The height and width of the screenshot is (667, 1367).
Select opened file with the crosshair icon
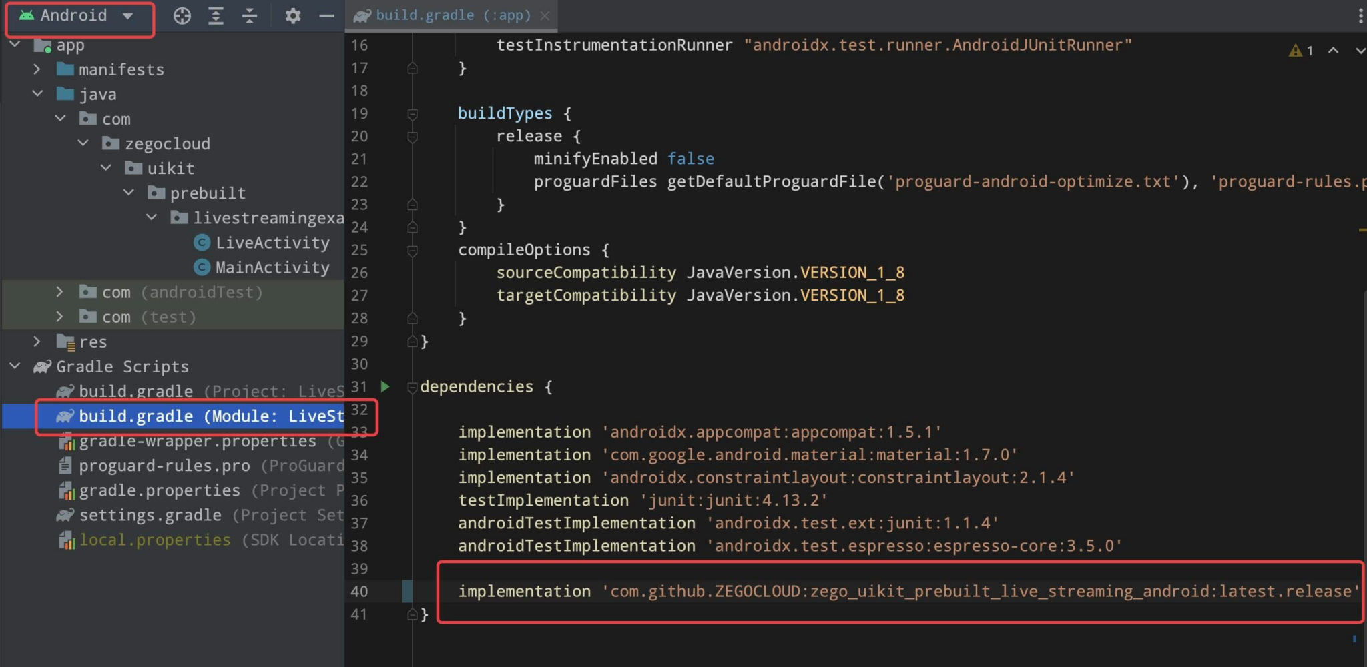tap(182, 15)
